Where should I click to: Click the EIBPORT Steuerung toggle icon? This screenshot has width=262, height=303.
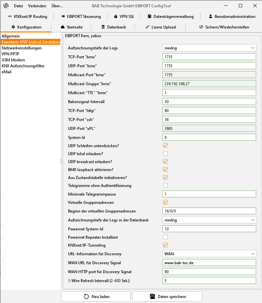(x=63, y=17)
